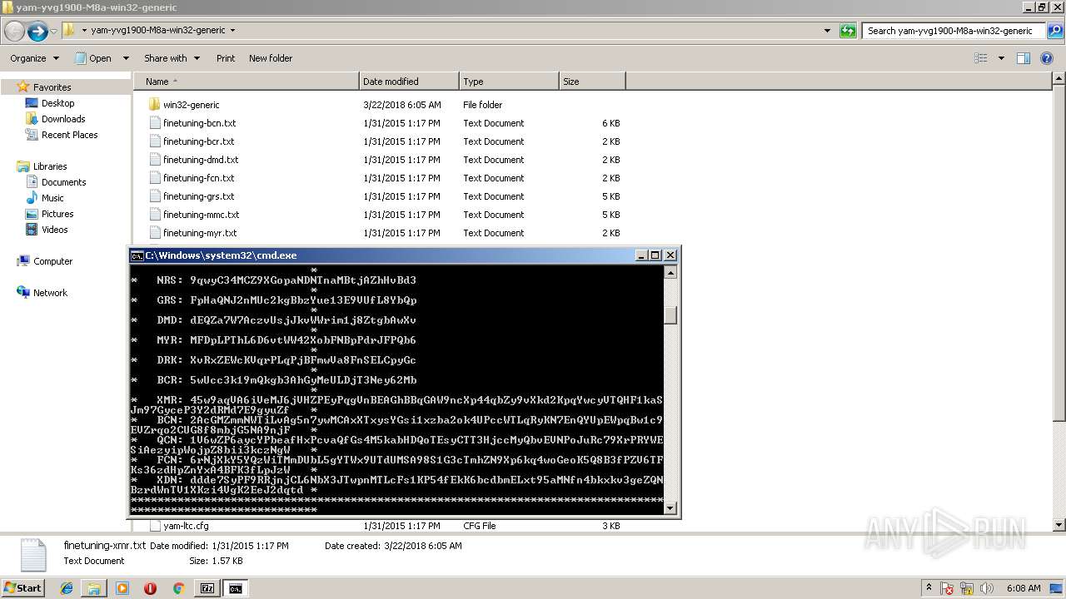This screenshot has width=1066, height=599.
Task: Open Windows Media Player from taskbar
Action: (122, 588)
